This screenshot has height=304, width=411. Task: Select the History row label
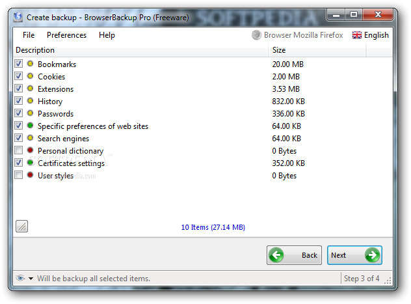[50, 102]
